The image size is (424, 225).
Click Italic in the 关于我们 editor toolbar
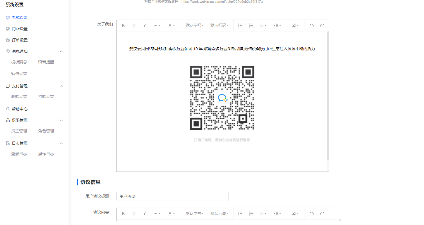pyautogui.click(x=145, y=25)
